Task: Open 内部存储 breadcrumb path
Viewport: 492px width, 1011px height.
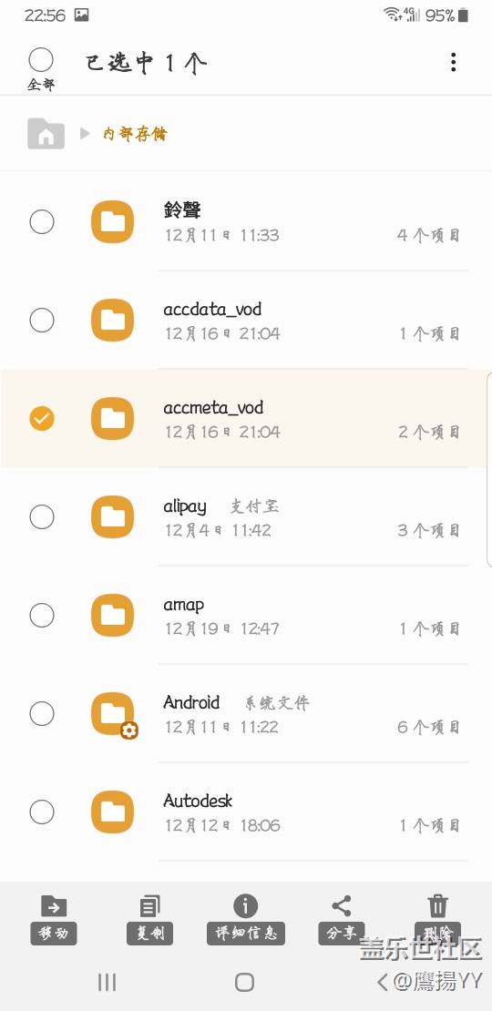Action: pos(136,134)
